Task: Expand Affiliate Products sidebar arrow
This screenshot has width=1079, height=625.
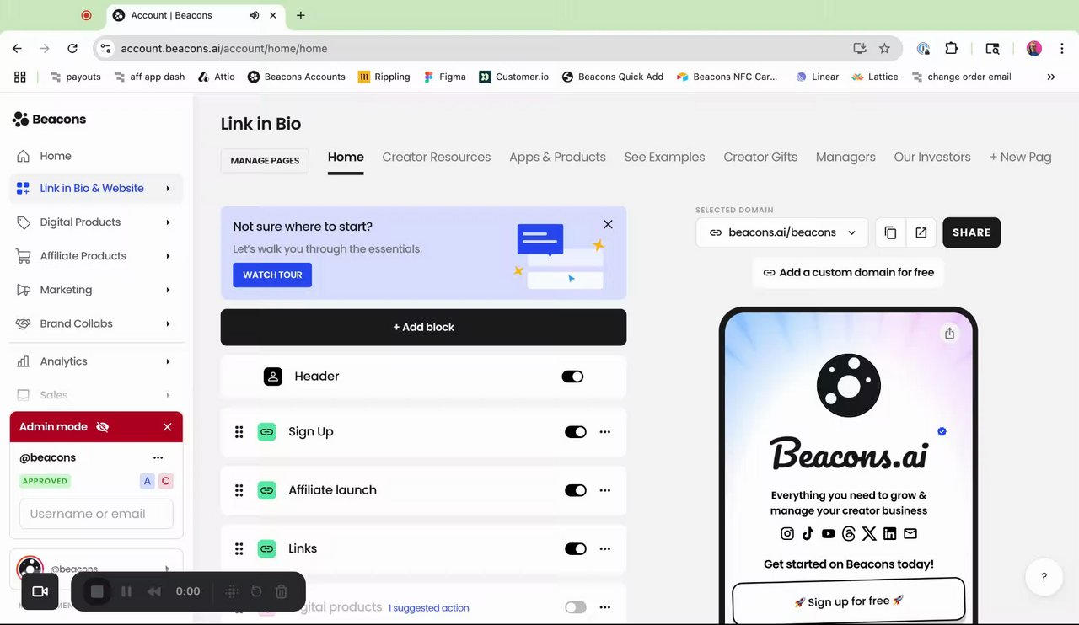Action: pos(168,256)
